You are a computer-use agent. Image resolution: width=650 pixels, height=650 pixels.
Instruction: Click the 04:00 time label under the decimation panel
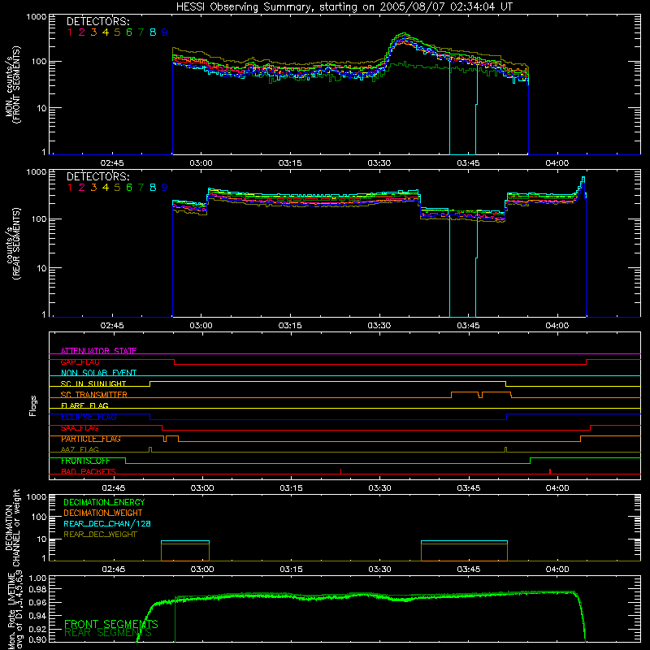click(557, 570)
